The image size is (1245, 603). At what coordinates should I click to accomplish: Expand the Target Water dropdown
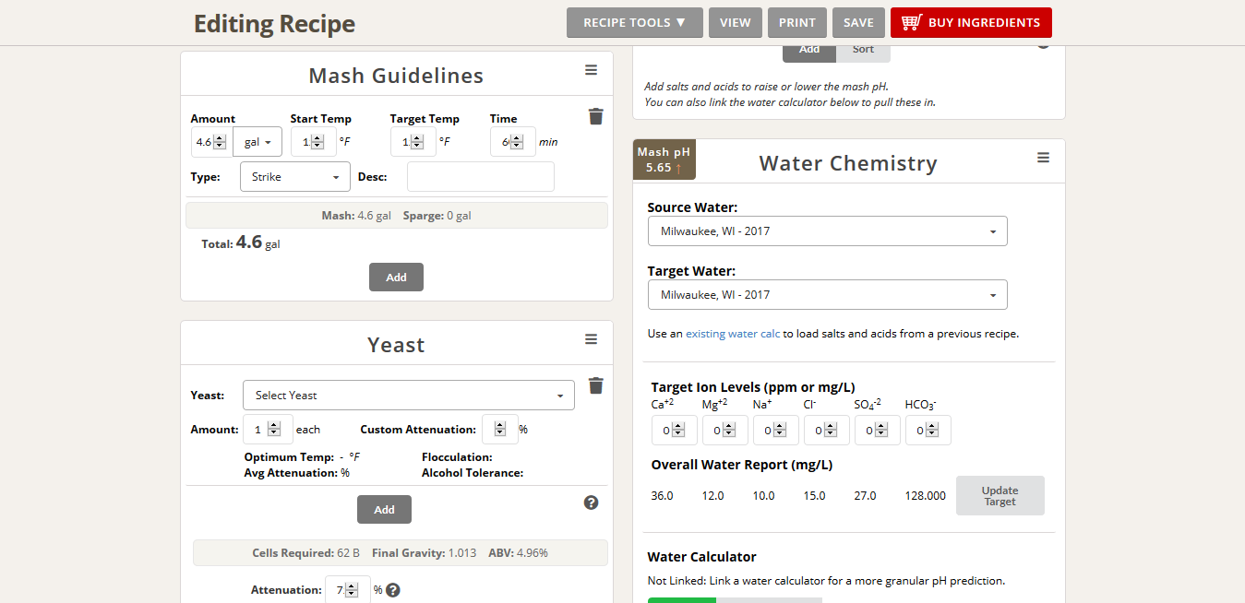click(x=827, y=295)
